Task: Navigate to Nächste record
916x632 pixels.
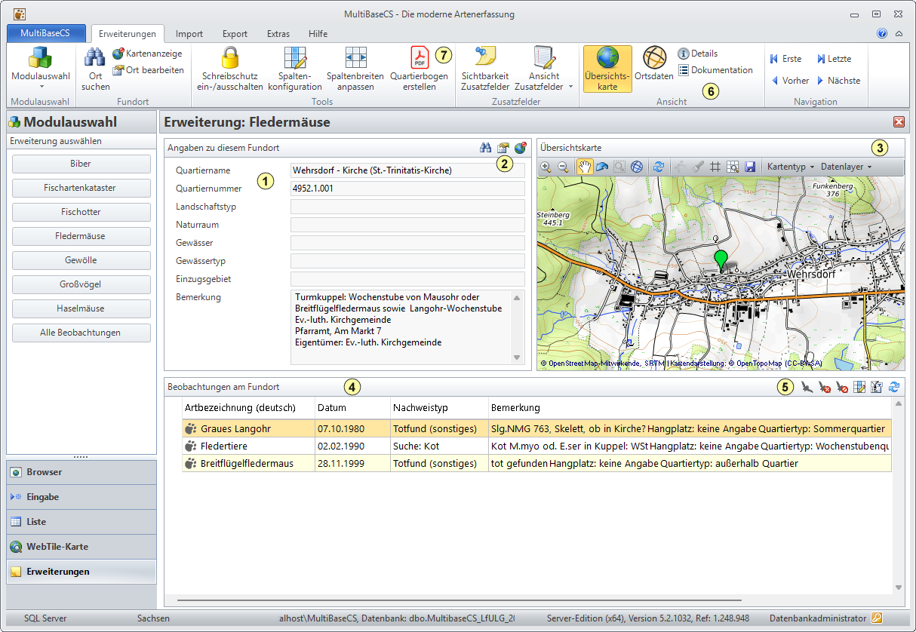Action: tap(838, 81)
